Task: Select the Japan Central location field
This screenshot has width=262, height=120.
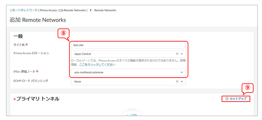Action: coord(128,54)
